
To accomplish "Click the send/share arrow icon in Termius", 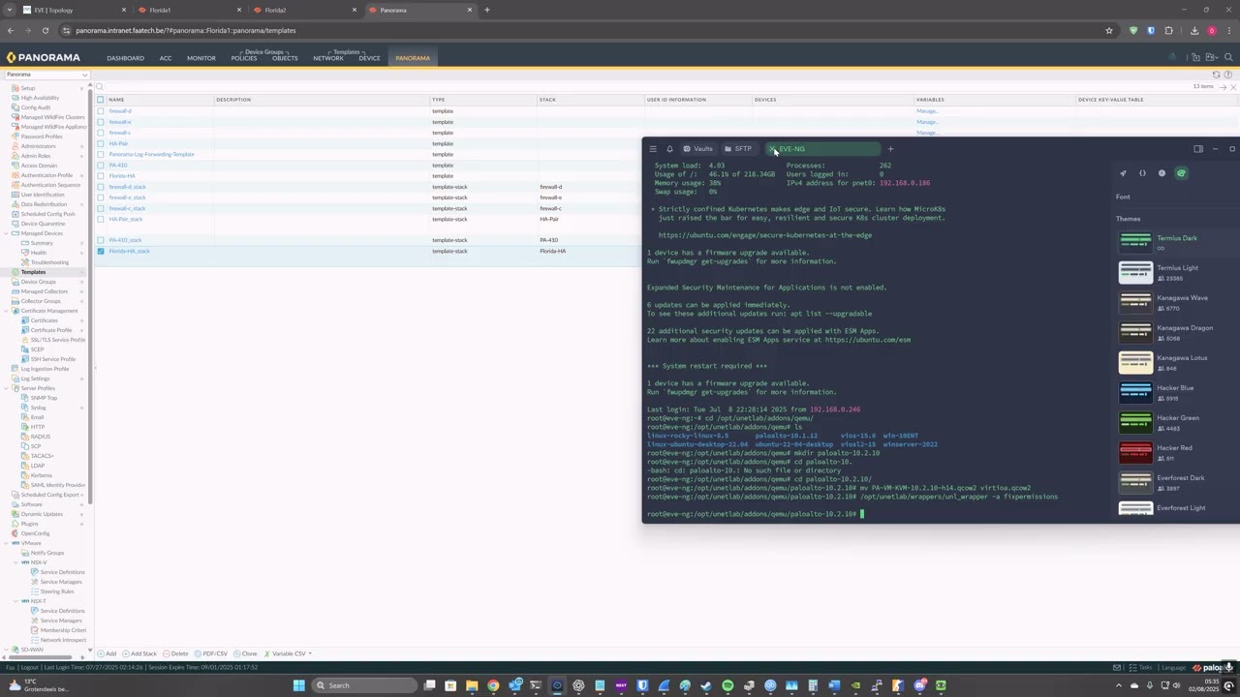I will click(1123, 173).
